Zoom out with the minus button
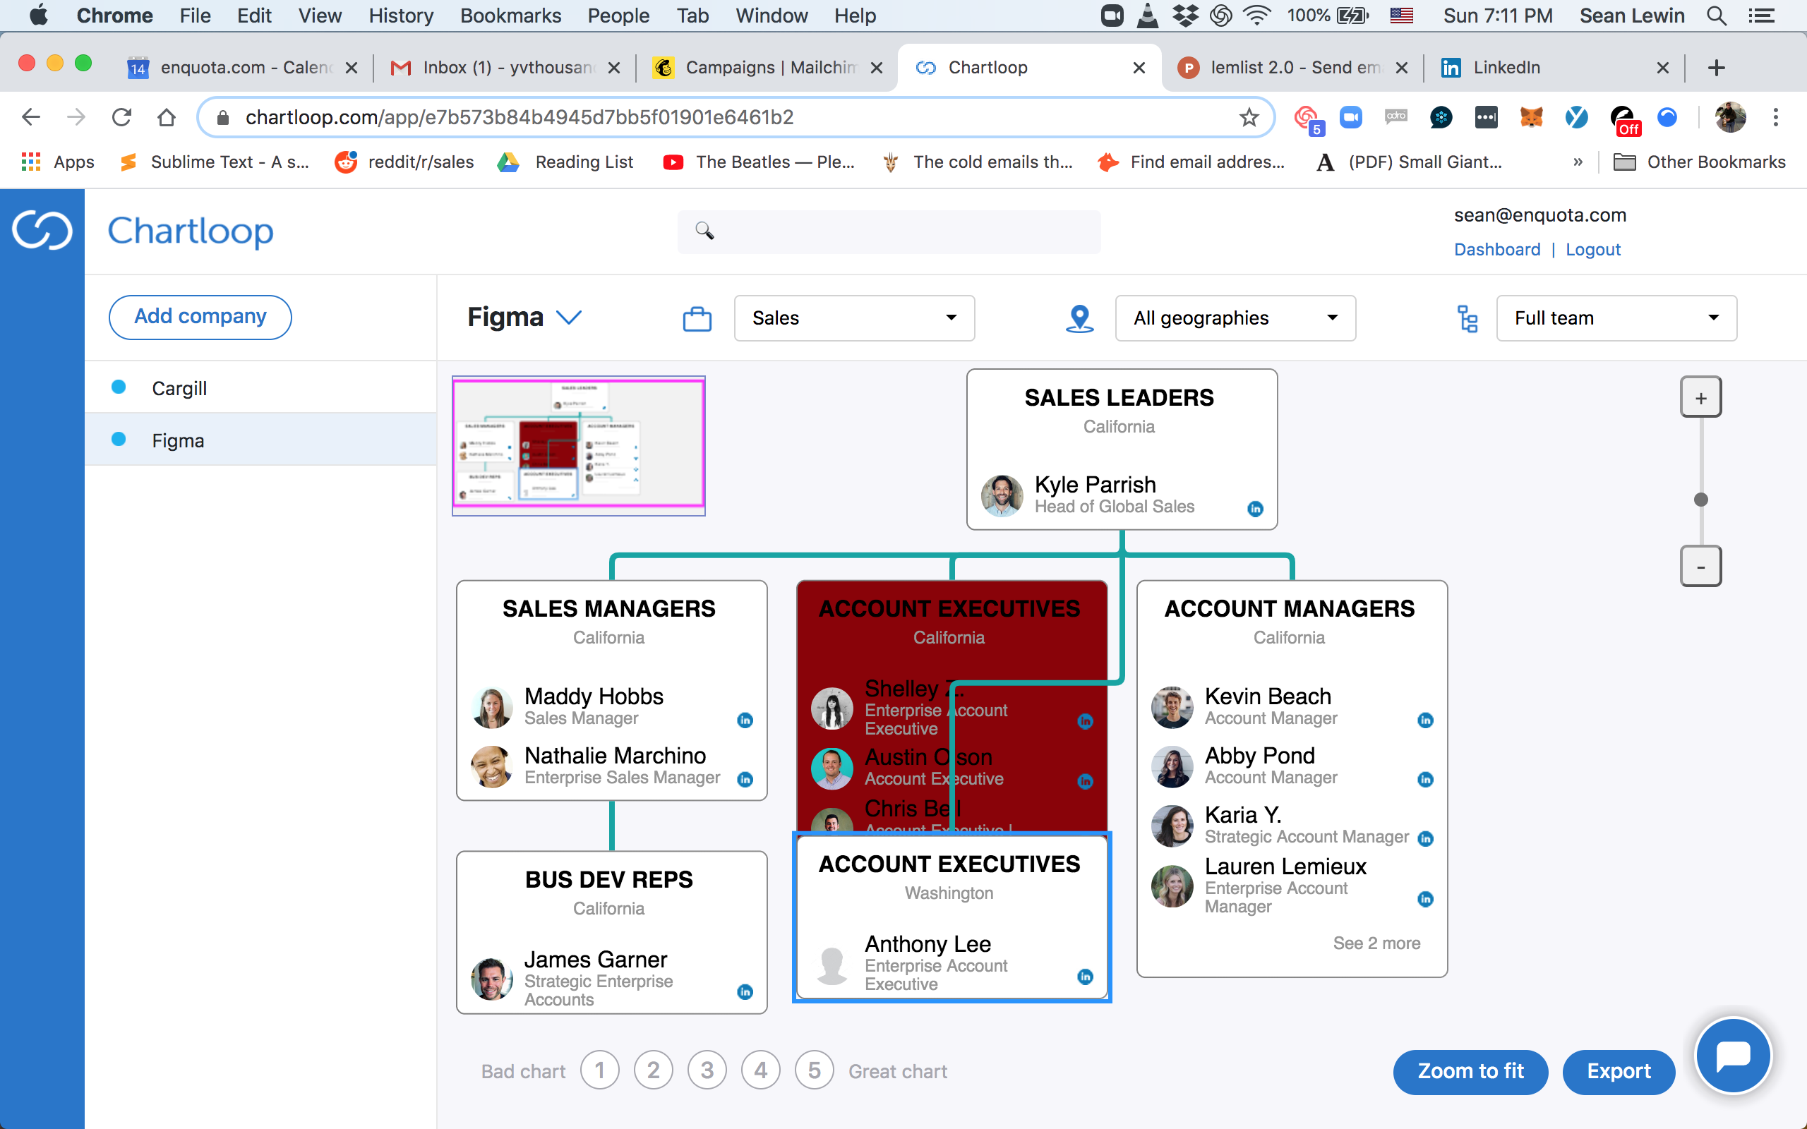Image resolution: width=1807 pixels, height=1129 pixels. coord(1700,566)
